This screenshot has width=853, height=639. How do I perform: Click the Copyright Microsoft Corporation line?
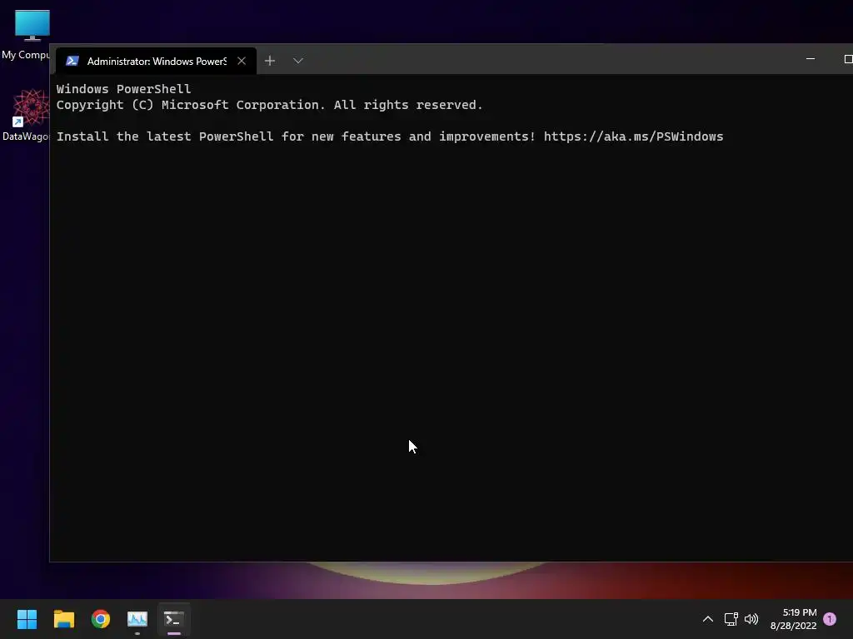coord(269,105)
